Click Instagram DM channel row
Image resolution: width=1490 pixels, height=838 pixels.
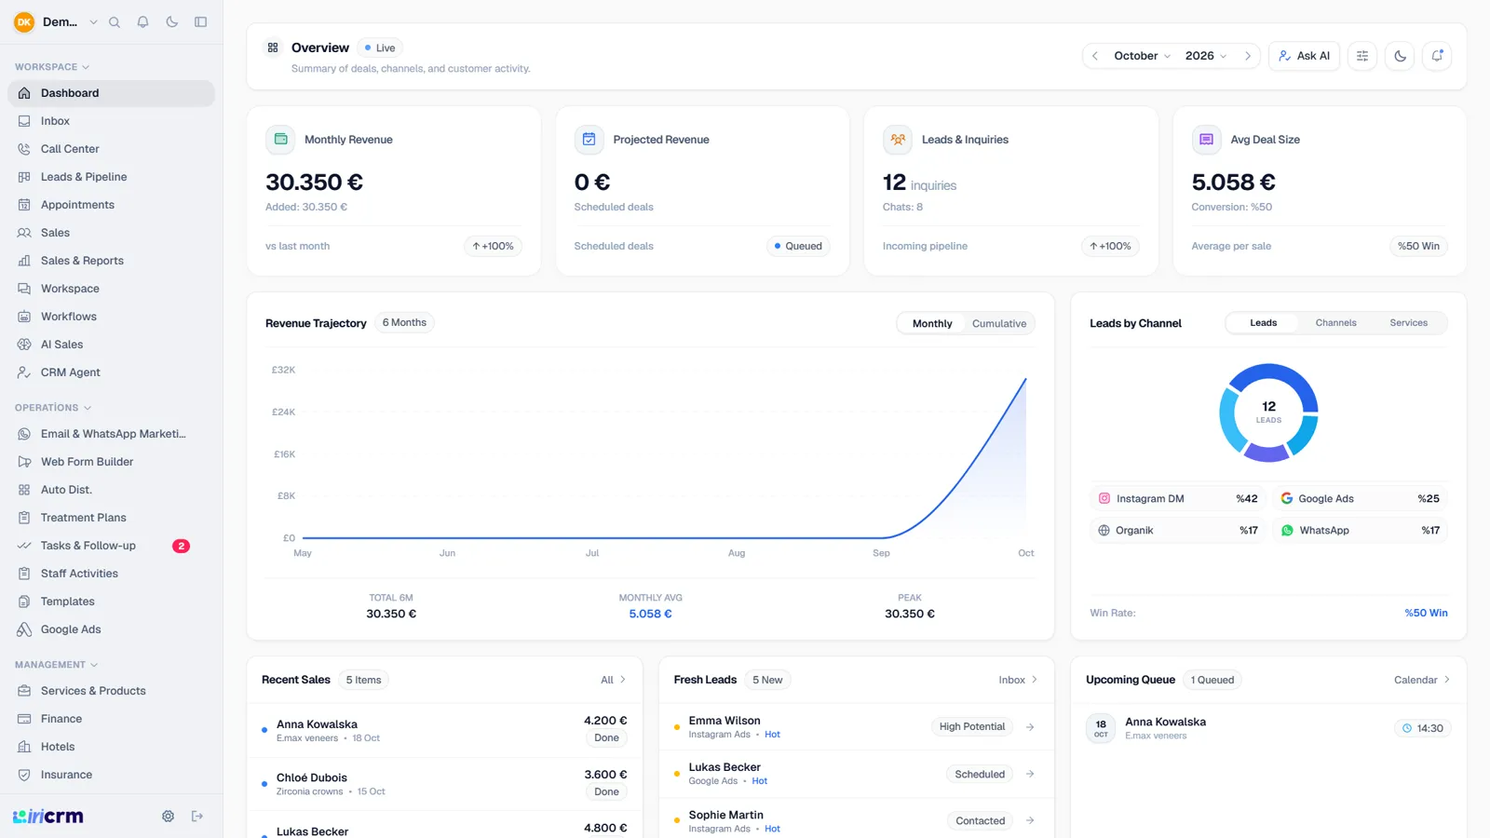pos(1177,499)
